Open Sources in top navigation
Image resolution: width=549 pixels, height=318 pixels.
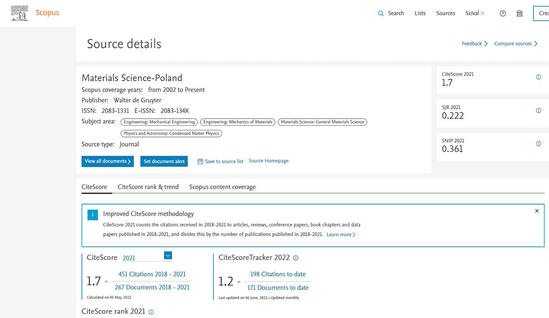point(445,13)
